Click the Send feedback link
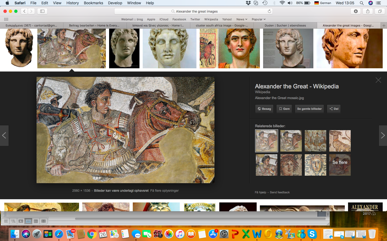 [280, 192]
